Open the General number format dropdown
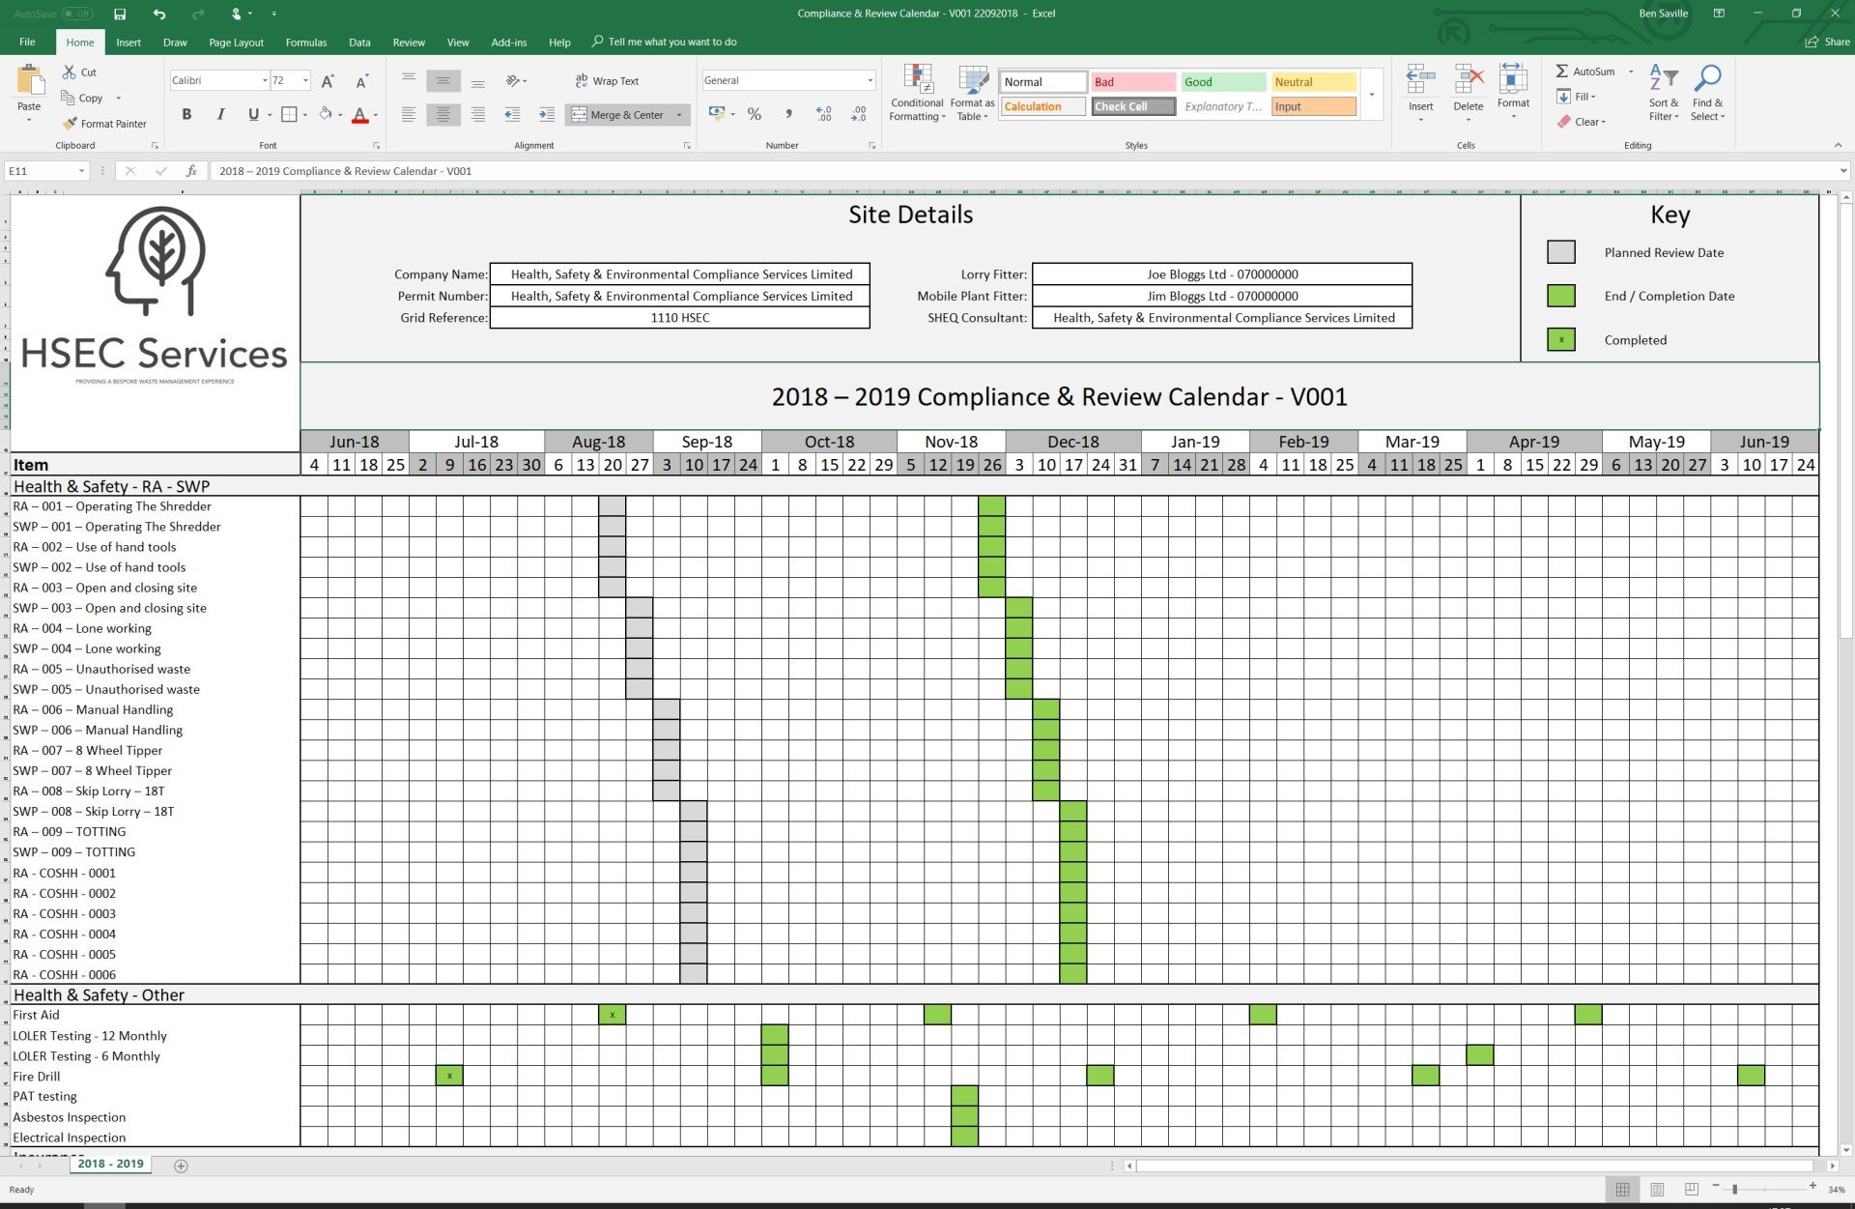Viewport: 1855px width, 1209px height. 867,80
